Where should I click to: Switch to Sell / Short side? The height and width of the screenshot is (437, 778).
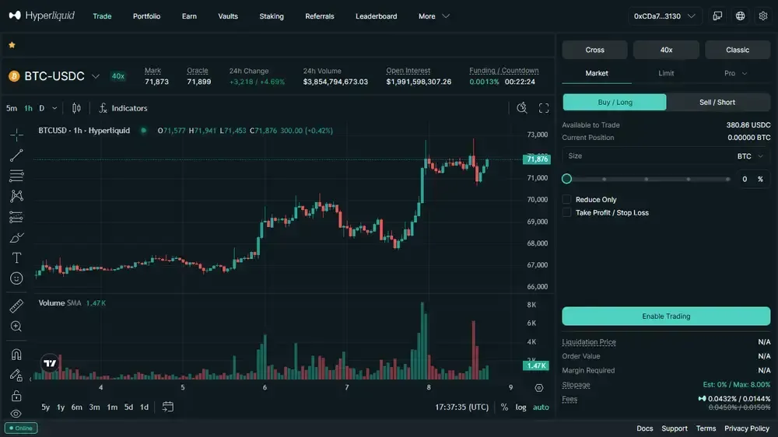[717, 102]
